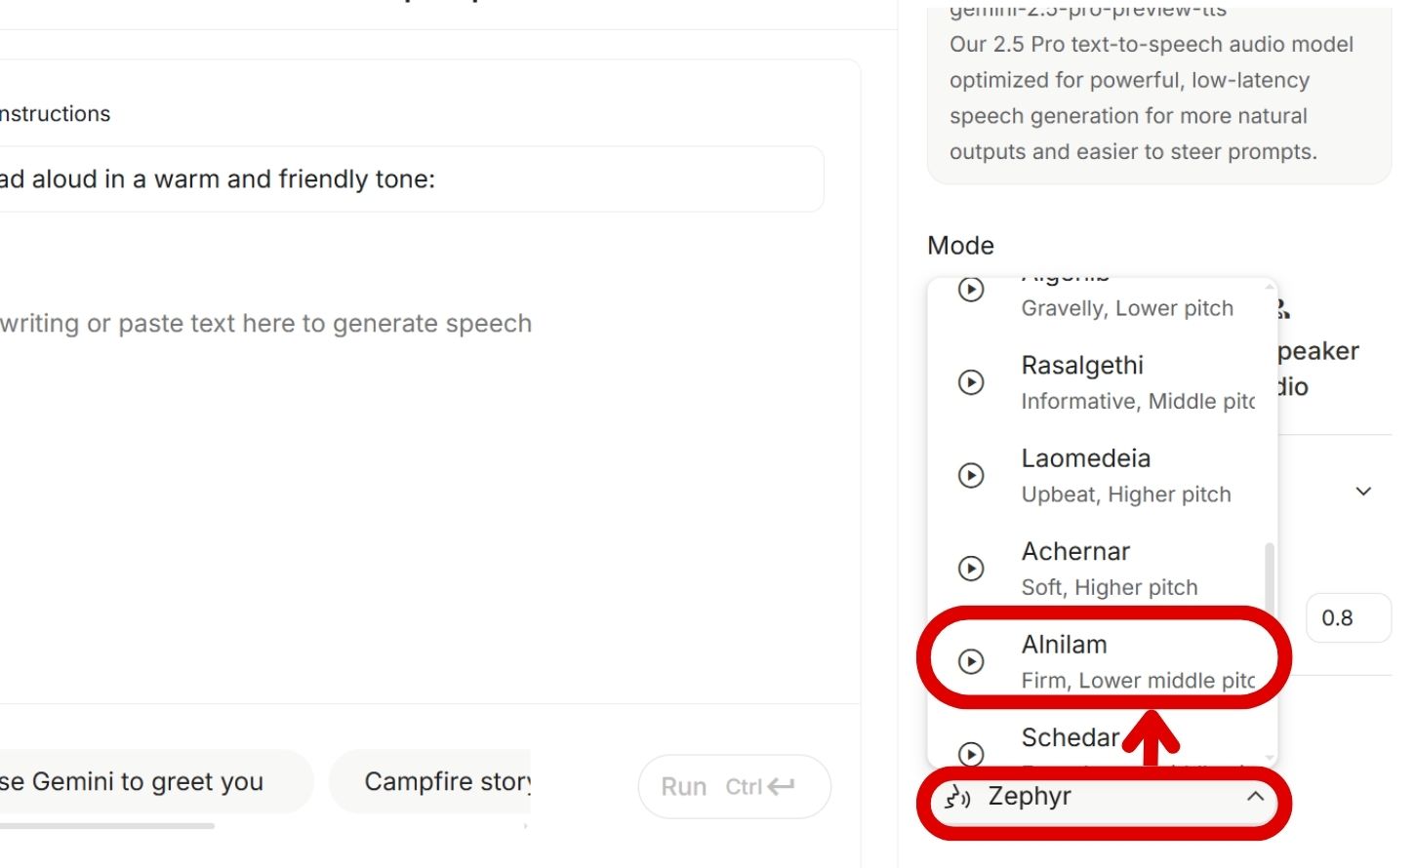Image resolution: width=1415 pixels, height=868 pixels.
Task: Play the Rasalgethi voice sample
Action: coord(970,382)
